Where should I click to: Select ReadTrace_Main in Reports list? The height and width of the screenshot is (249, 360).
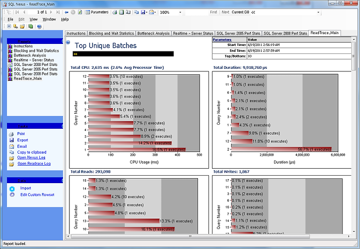click(x=27, y=78)
